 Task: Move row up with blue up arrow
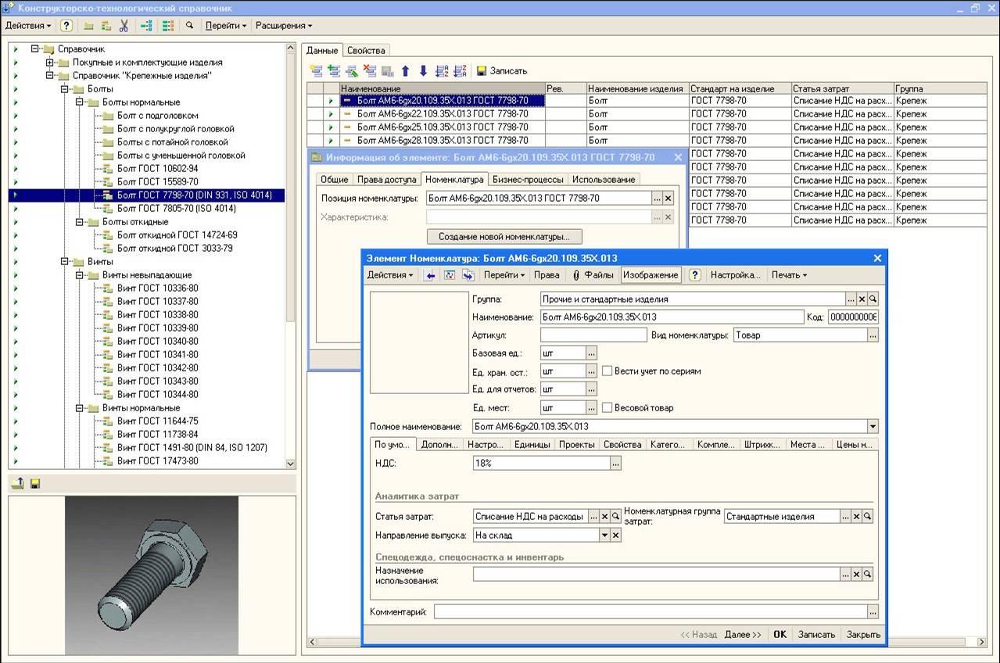[x=406, y=71]
